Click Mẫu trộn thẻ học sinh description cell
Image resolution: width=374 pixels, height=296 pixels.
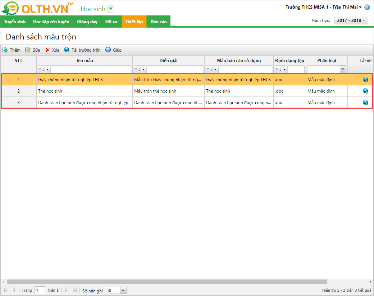pyautogui.click(x=168, y=91)
